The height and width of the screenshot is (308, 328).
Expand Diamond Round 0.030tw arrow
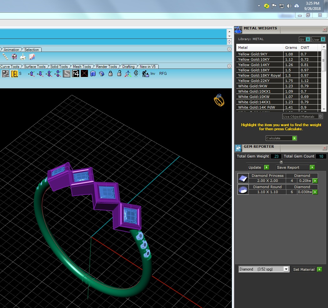315,192
